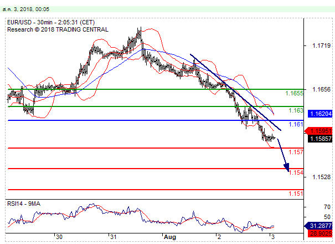Click the '3' date marker on time axis

pos(272,237)
